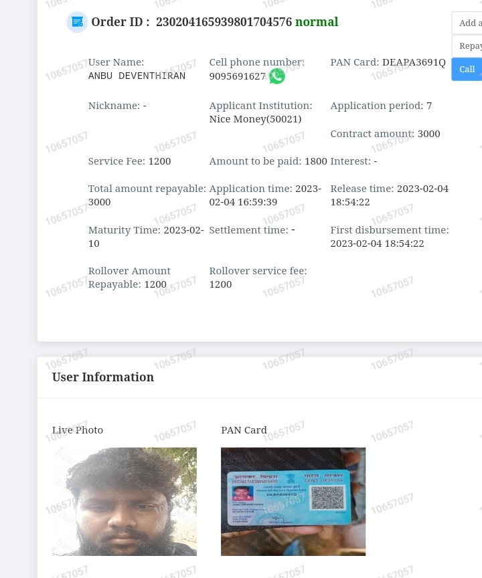Click the order document icon
482x578 pixels.
[x=77, y=22]
